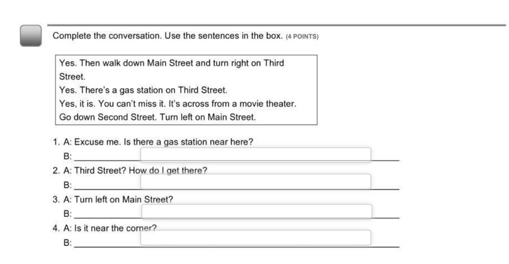509x264 pixels.
Task: Click the answer box under 'Is it near the corner?'
Action: pos(255,238)
